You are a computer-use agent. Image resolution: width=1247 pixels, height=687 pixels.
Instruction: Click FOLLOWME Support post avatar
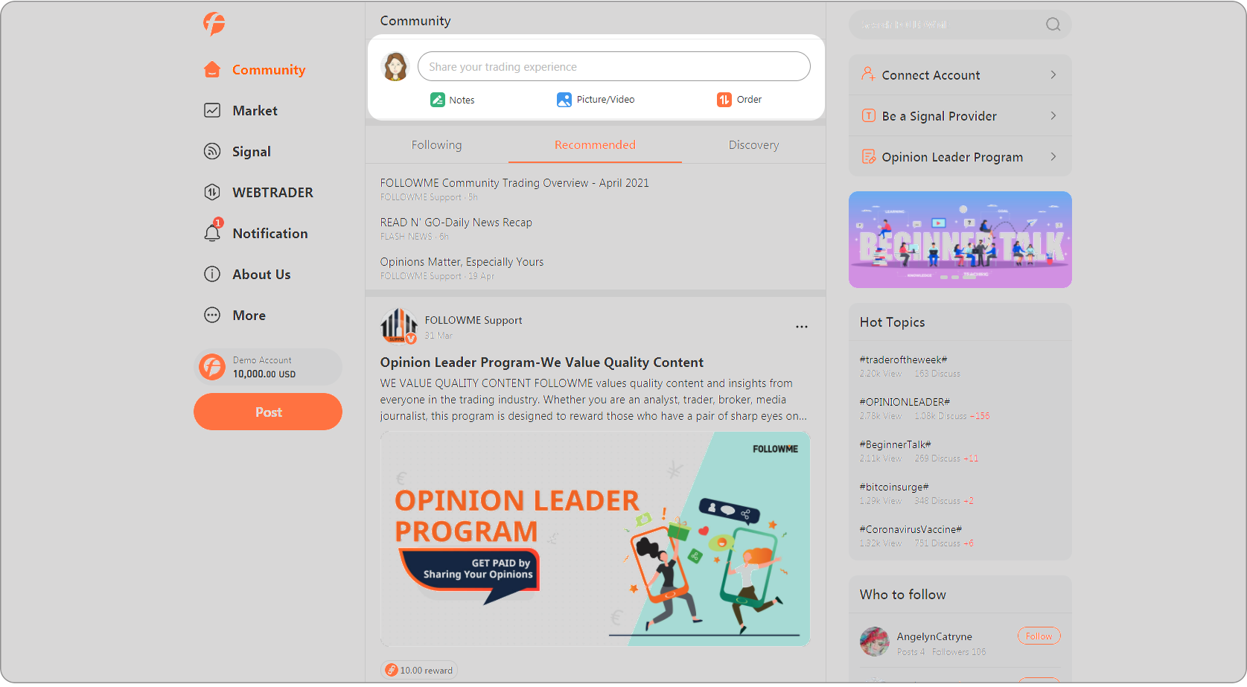[x=399, y=327]
